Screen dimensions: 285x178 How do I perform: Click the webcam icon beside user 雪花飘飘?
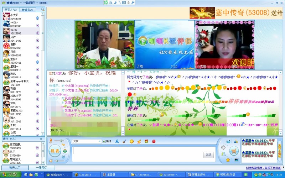(x=37, y=148)
